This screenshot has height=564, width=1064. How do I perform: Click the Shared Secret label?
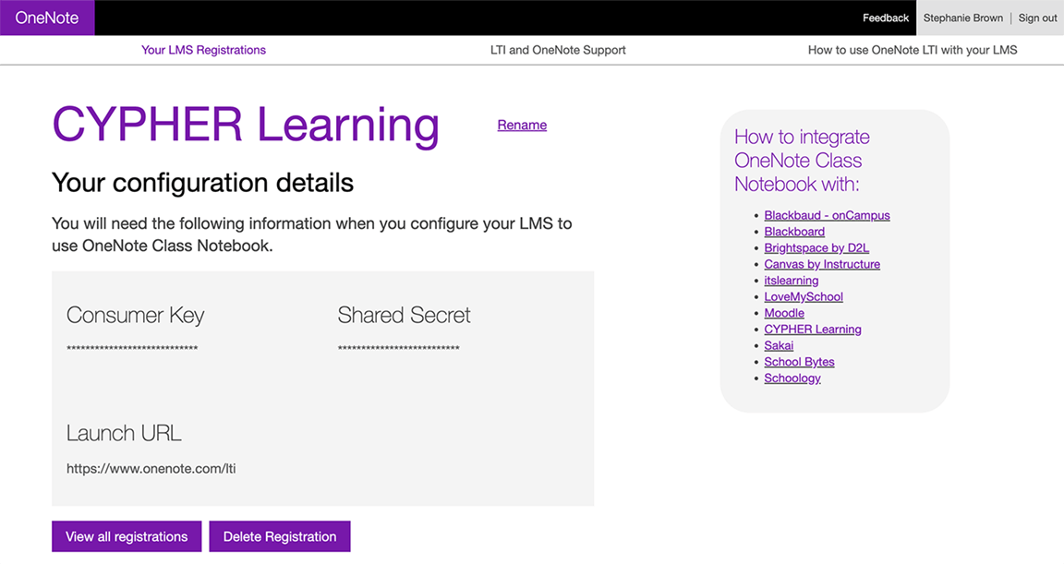(x=404, y=315)
